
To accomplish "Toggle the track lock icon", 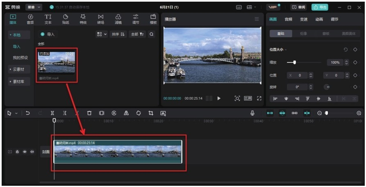I will (x=17, y=151).
